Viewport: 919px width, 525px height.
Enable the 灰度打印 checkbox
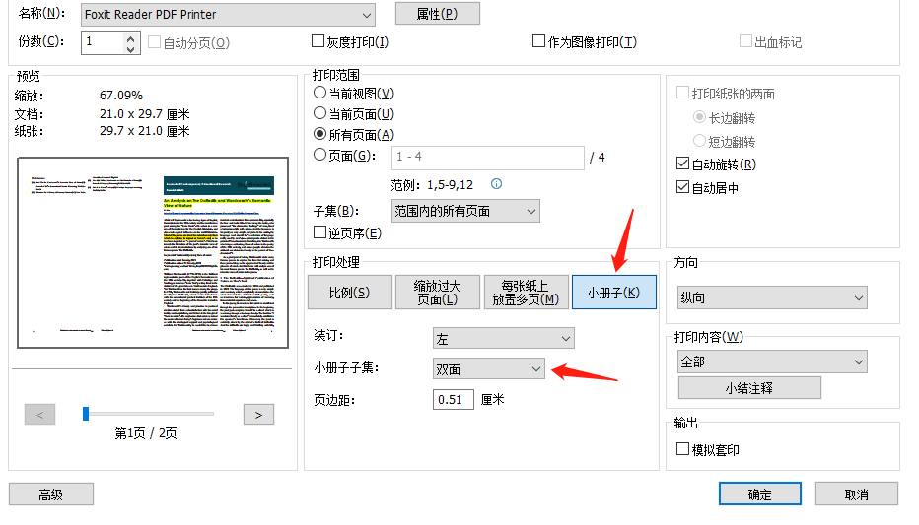click(318, 42)
